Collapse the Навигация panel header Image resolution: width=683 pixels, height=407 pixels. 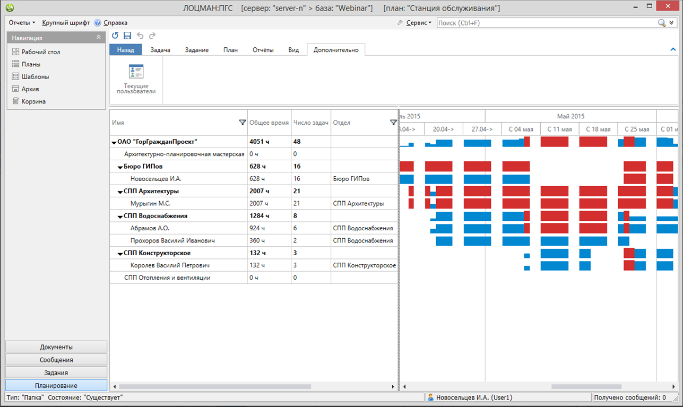[98, 38]
